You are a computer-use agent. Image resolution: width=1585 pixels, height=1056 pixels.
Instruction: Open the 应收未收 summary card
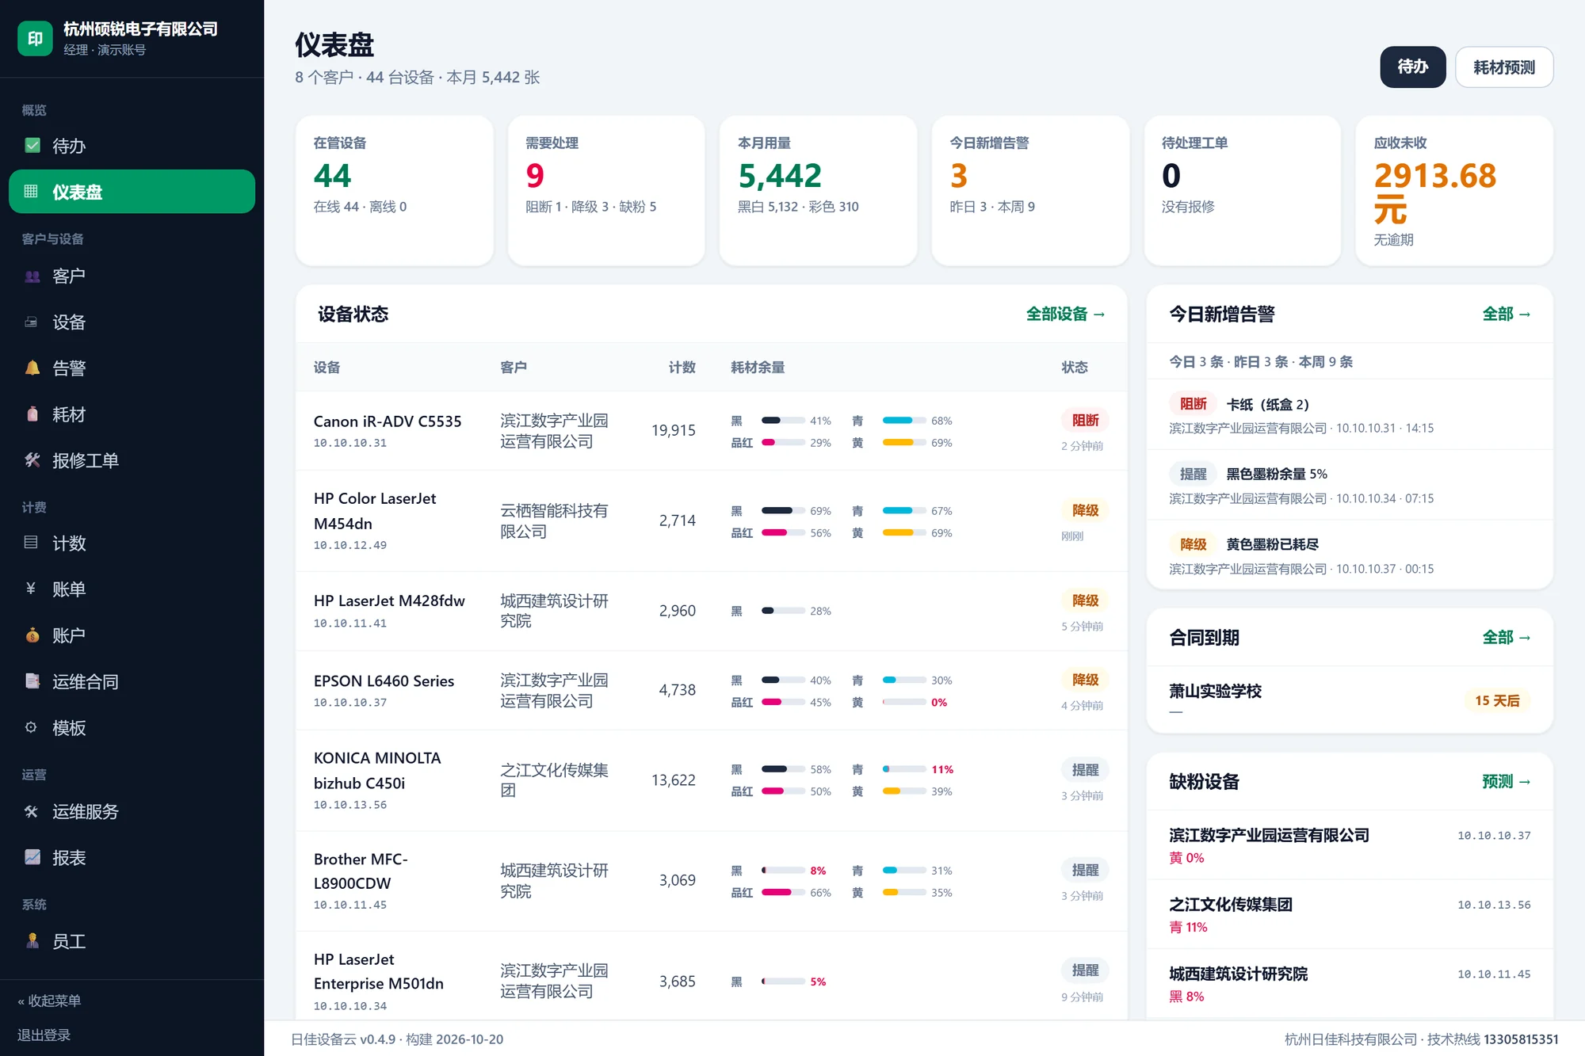(1454, 190)
